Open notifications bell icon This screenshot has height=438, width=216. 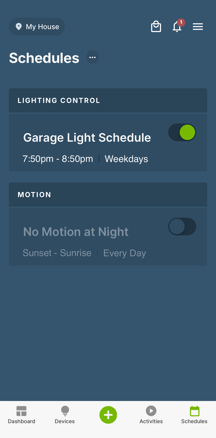(177, 27)
